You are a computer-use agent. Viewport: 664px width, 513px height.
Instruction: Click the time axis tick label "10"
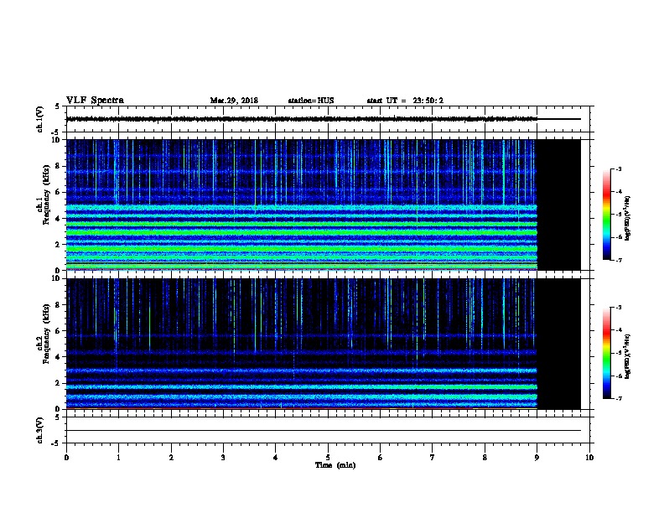(x=589, y=458)
